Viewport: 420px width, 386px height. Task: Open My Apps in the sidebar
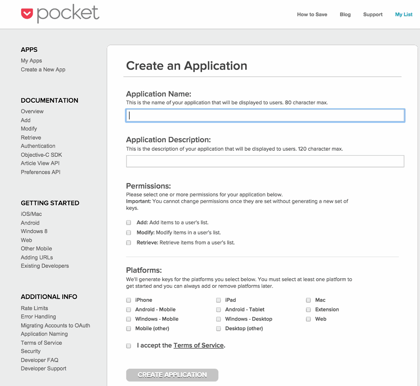coord(32,61)
